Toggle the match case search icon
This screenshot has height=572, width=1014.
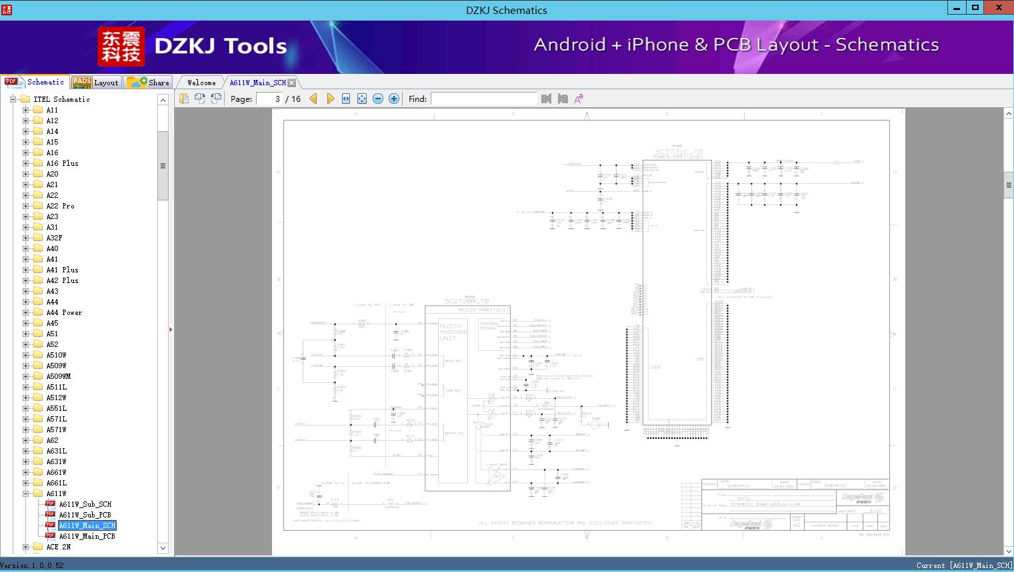point(579,99)
